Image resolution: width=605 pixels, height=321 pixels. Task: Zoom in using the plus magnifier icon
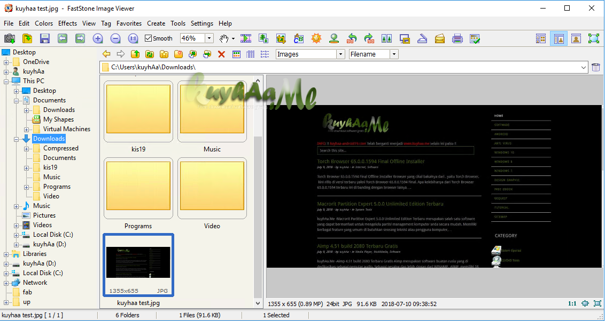98,38
